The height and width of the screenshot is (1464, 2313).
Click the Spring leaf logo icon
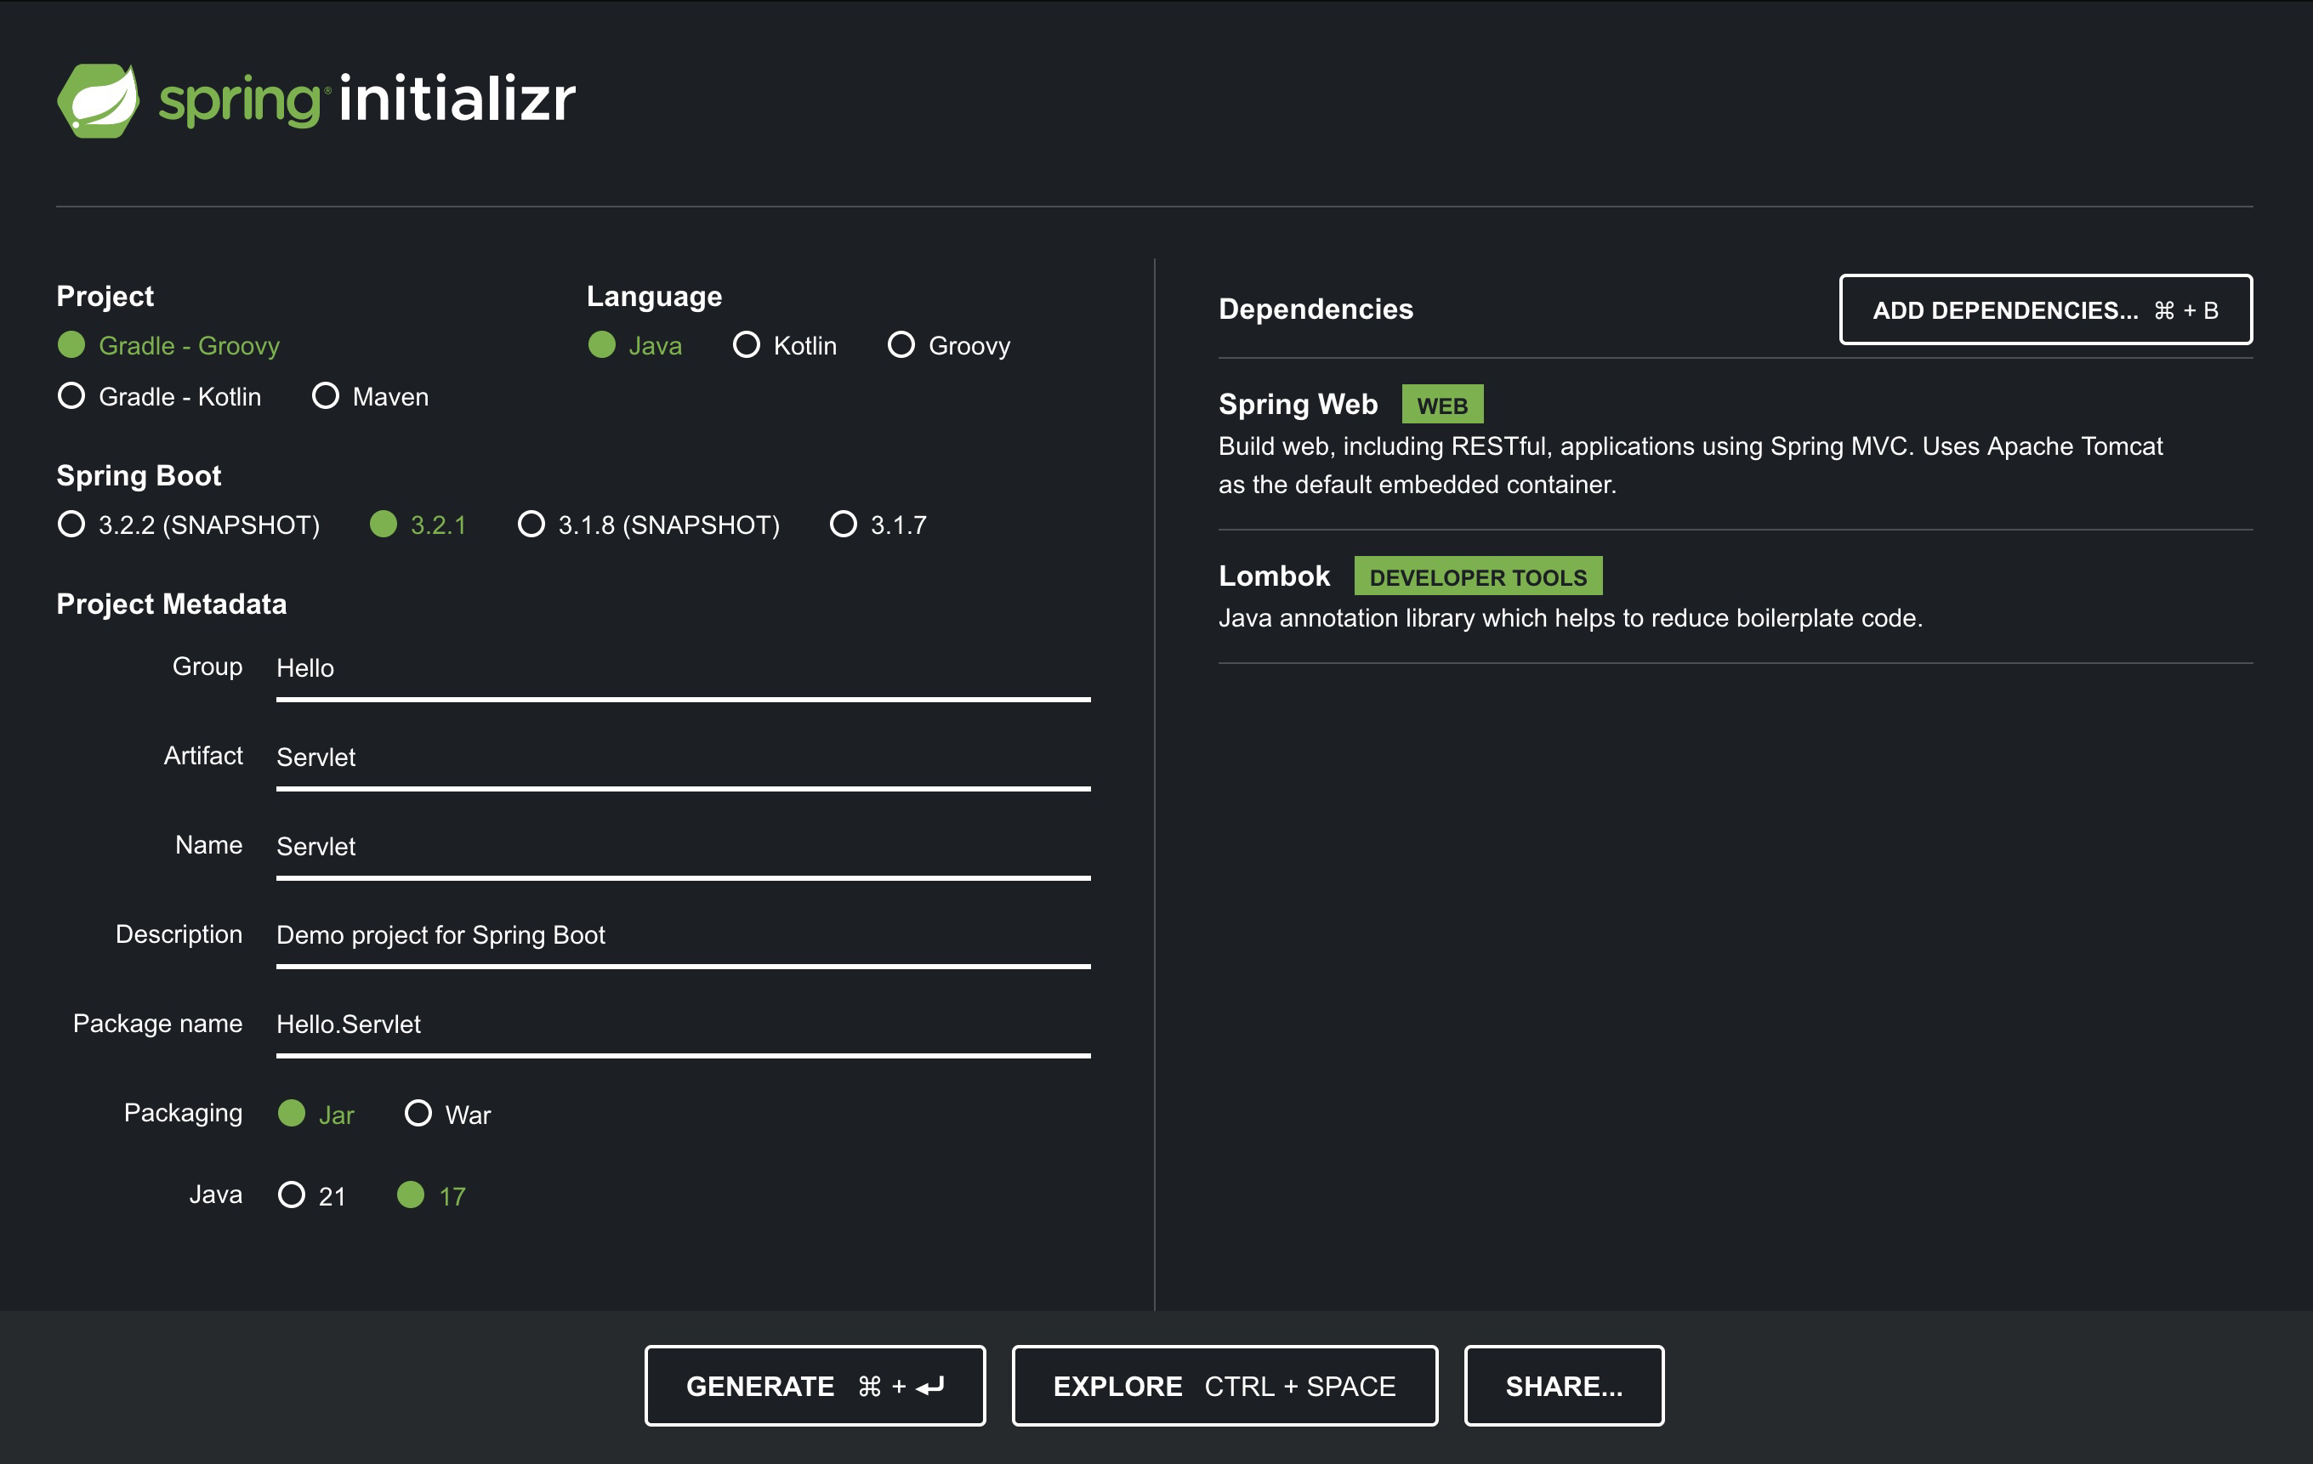point(98,100)
